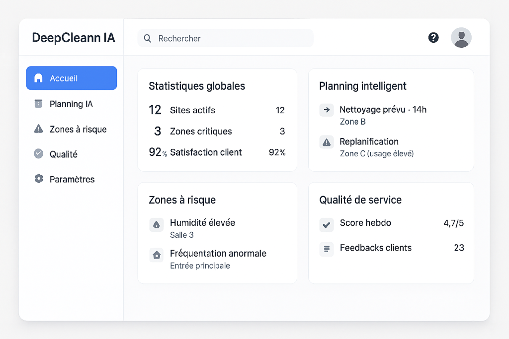
Task: Open the Zones critiques row
Action: [217, 132]
